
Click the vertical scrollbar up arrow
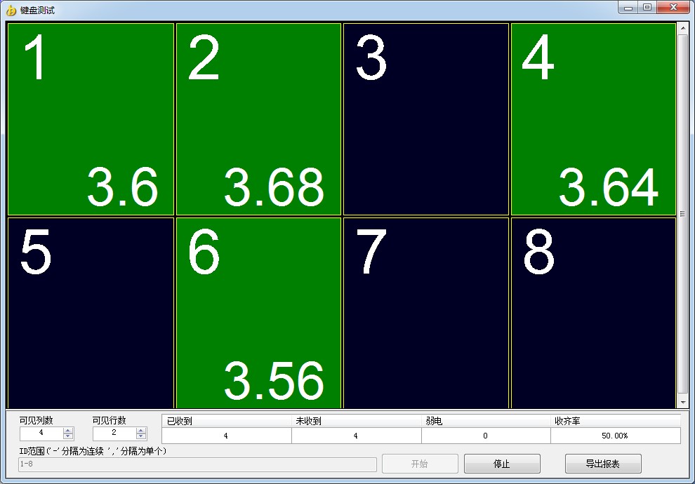682,28
